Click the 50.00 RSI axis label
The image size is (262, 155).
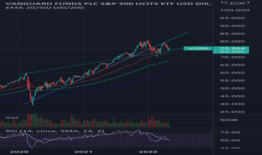(230, 140)
